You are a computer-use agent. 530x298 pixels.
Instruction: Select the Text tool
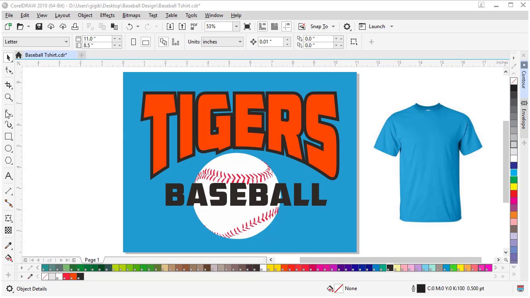pos(8,176)
